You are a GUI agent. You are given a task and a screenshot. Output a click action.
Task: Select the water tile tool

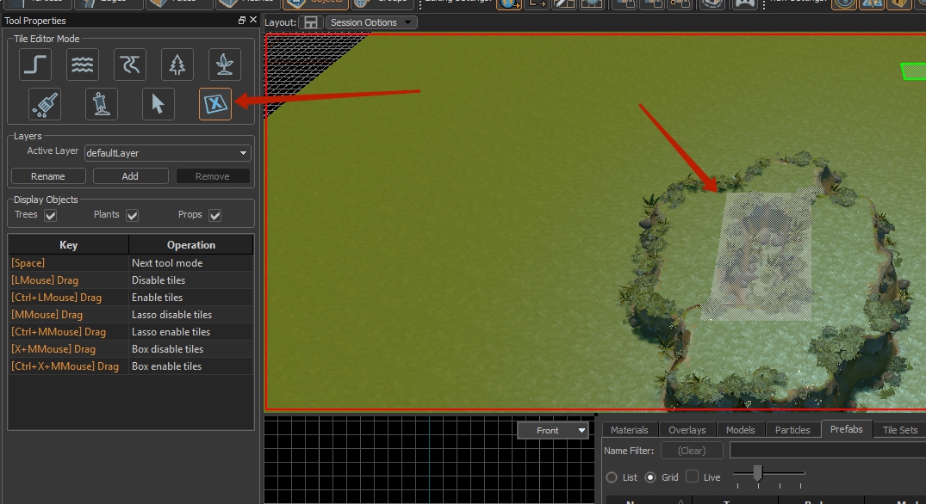(83, 65)
